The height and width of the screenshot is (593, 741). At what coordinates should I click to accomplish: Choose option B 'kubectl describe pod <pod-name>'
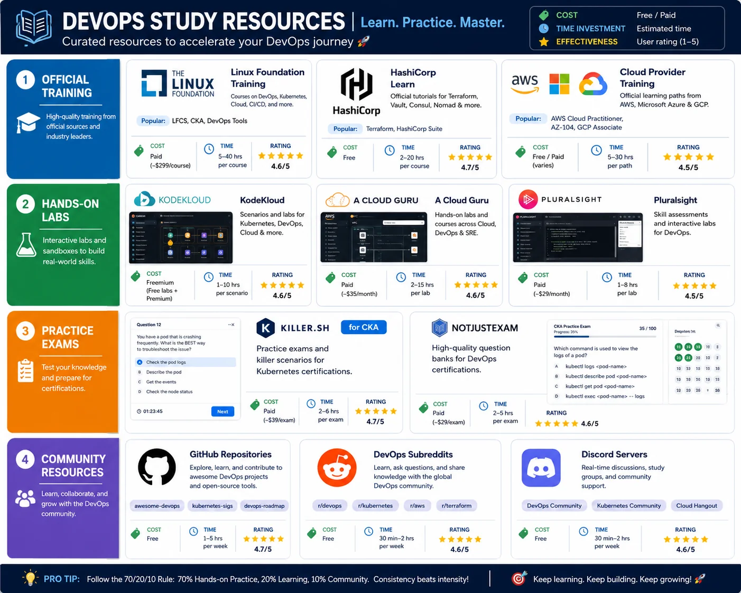[600, 376]
